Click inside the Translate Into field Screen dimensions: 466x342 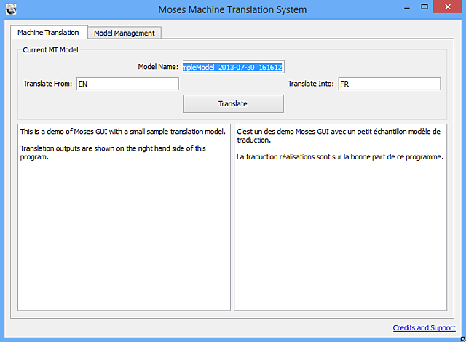(x=390, y=84)
